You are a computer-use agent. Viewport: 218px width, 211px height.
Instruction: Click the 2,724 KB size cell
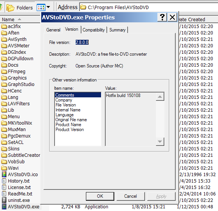(71, 207)
